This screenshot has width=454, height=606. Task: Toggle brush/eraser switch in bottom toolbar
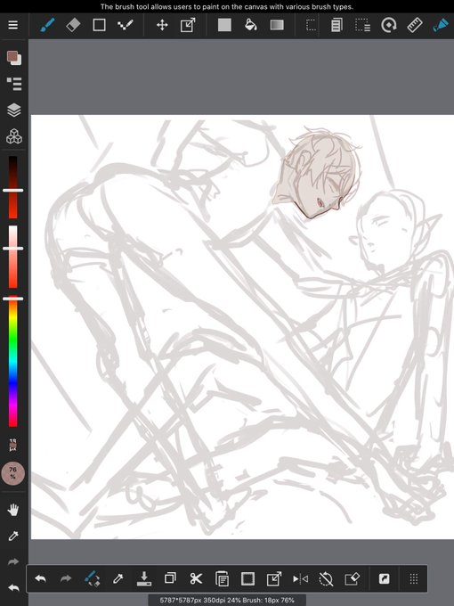pyautogui.click(x=93, y=578)
